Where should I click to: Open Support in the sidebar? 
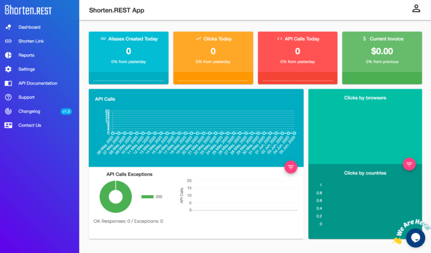click(x=26, y=97)
